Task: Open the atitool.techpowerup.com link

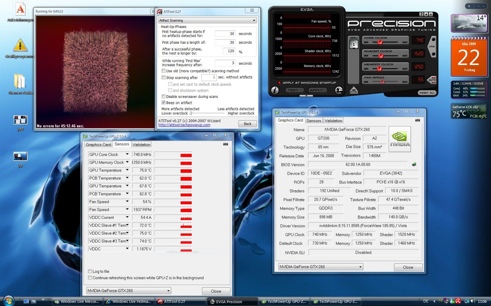Action: click(184, 125)
